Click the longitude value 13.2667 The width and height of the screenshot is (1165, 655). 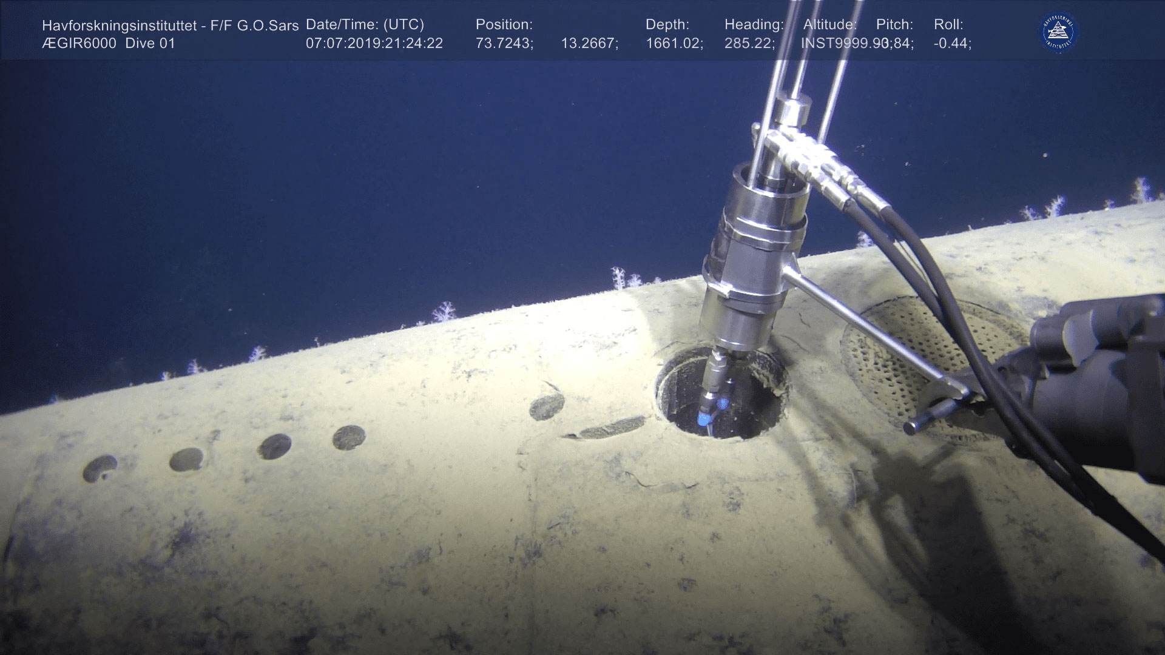[589, 44]
